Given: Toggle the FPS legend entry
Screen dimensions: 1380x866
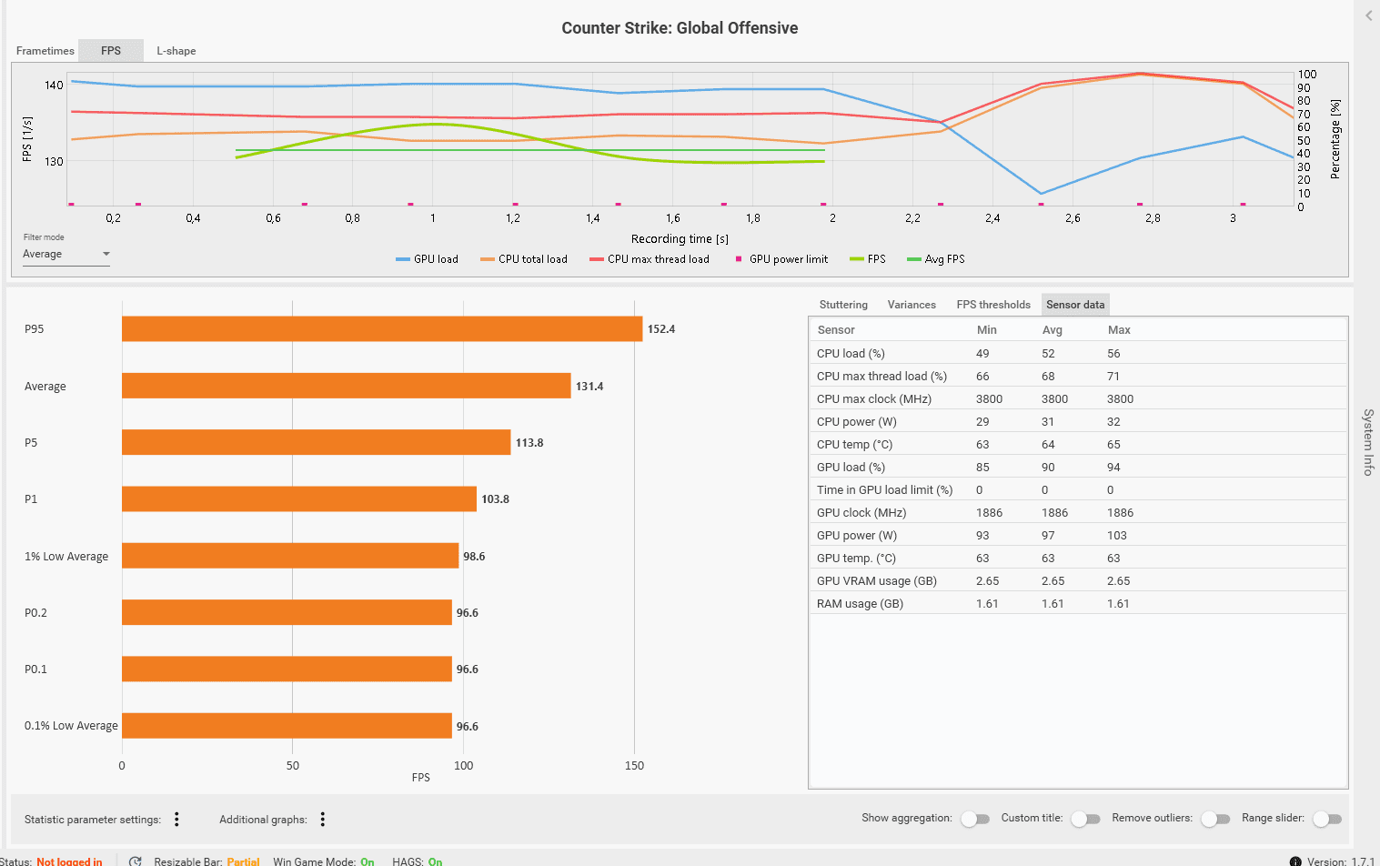Looking at the screenshot, I should pos(868,259).
